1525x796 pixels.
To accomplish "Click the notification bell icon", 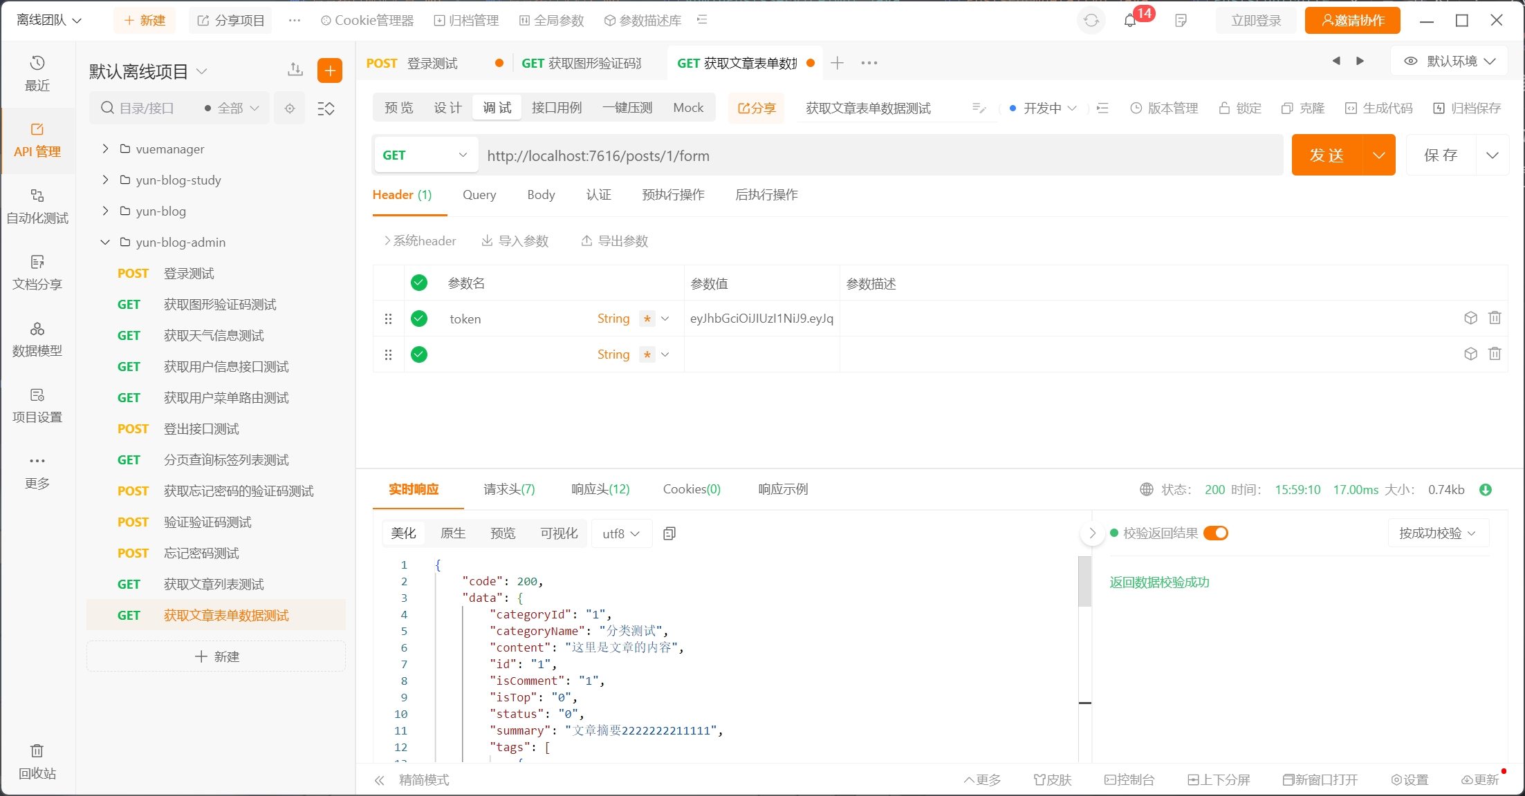I will 1130,21.
